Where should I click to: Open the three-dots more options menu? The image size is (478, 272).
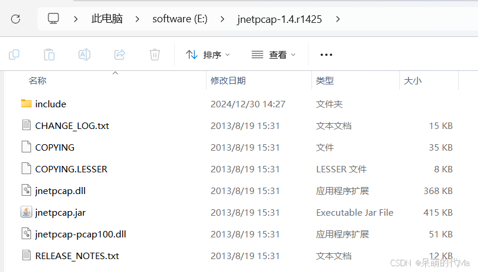(326, 55)
